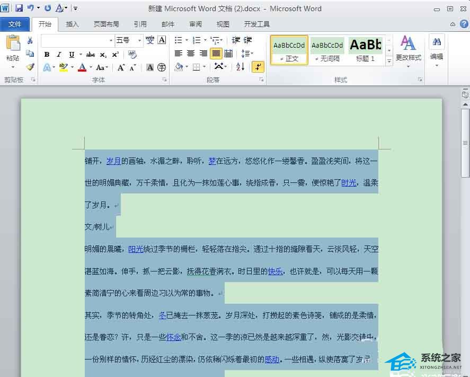Click the Paste clipboard icon
The image size is (470, 377).
pos(13,43)
